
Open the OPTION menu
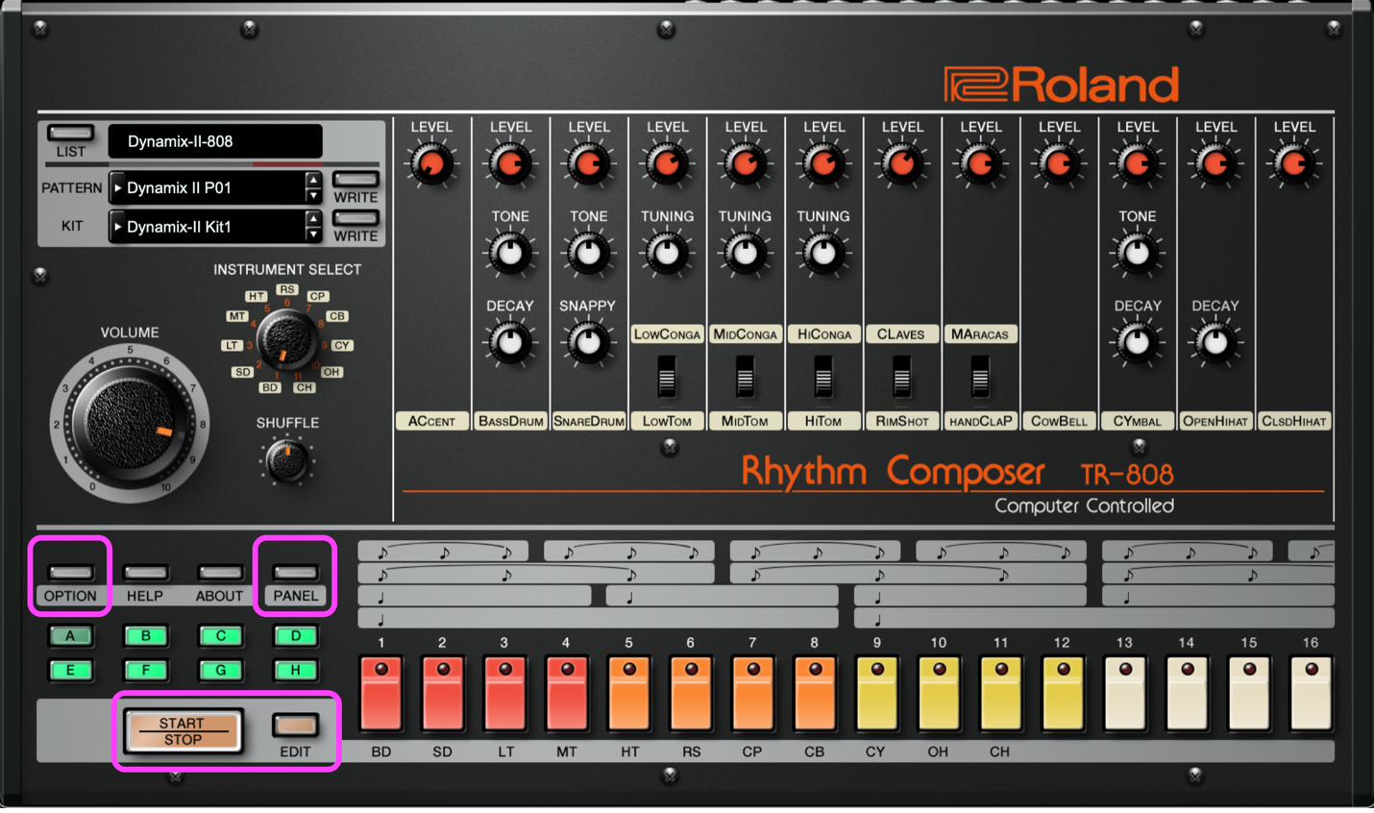coord(70,573)
